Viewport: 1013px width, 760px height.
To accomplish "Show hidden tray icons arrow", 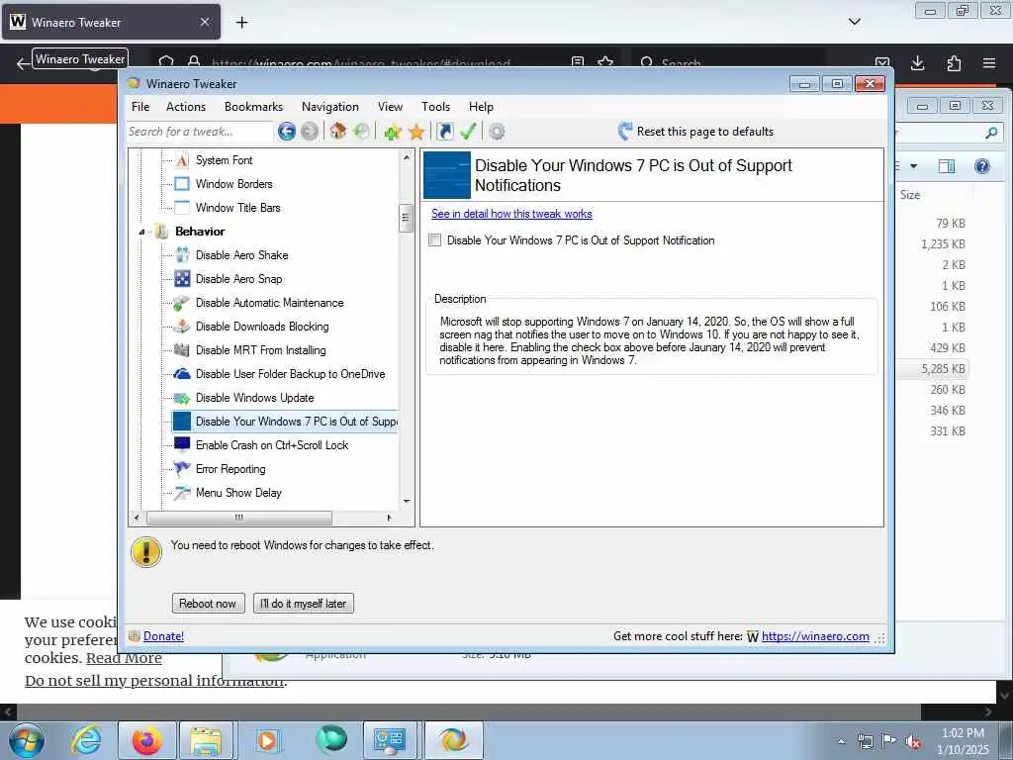I will [841, 741].
